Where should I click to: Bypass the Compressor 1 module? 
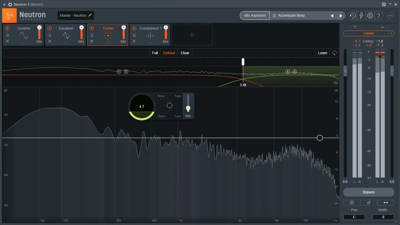(x=134, y=28)
